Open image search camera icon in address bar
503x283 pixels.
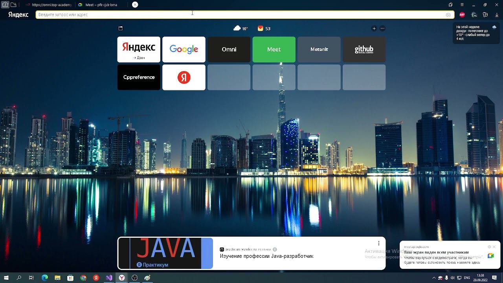[448, 15]
